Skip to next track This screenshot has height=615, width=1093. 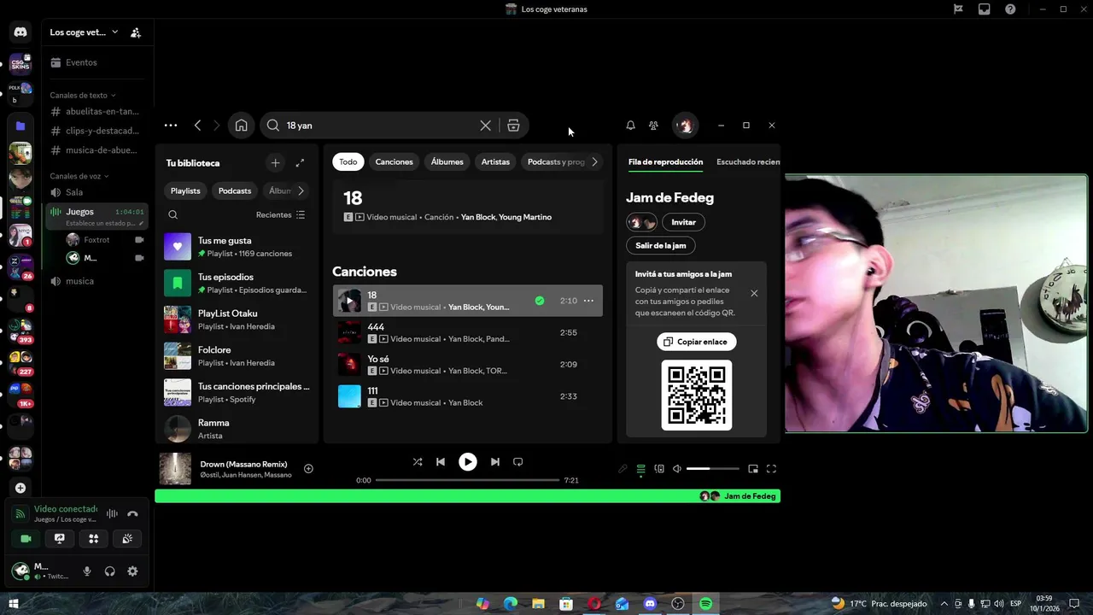coord(495,461)
